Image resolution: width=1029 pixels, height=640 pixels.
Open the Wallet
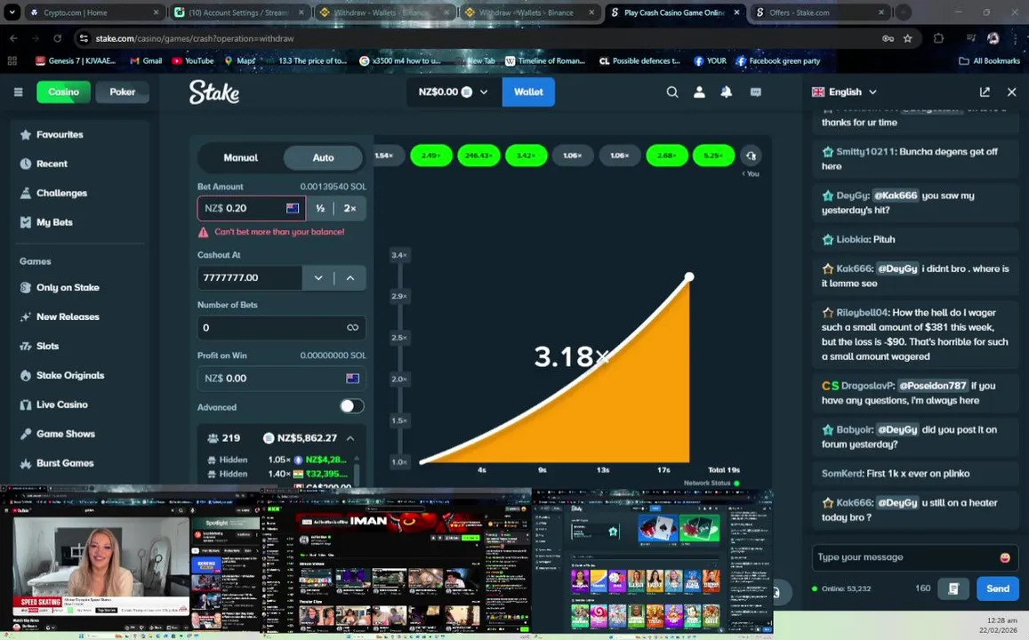(528, 92)
